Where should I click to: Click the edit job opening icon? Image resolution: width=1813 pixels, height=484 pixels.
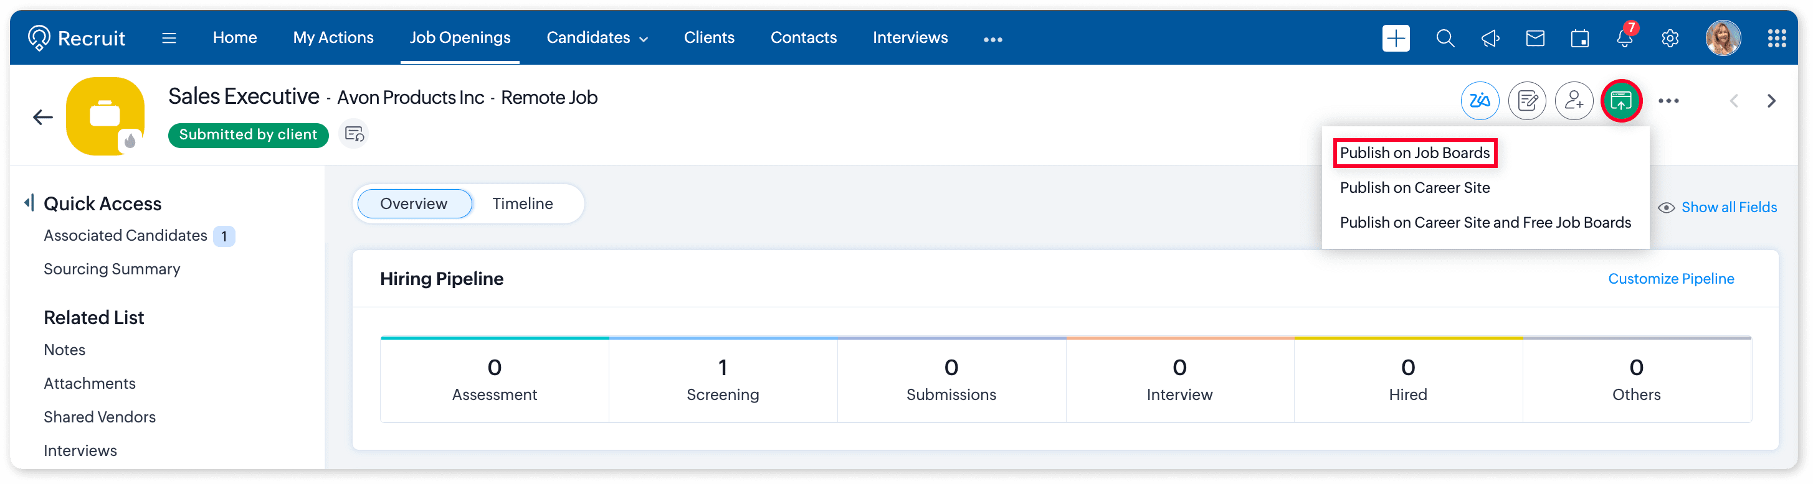[1526, 101]
